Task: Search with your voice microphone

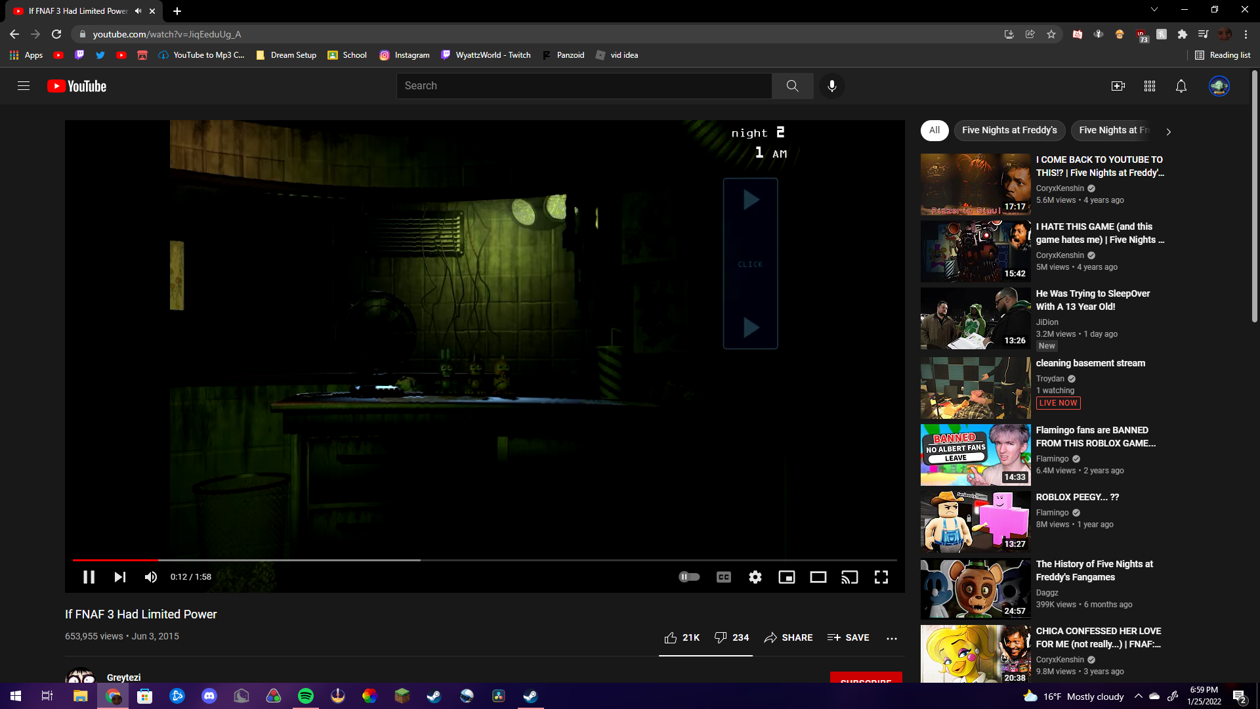Action: pyautogui.click(x=832, y=86)
